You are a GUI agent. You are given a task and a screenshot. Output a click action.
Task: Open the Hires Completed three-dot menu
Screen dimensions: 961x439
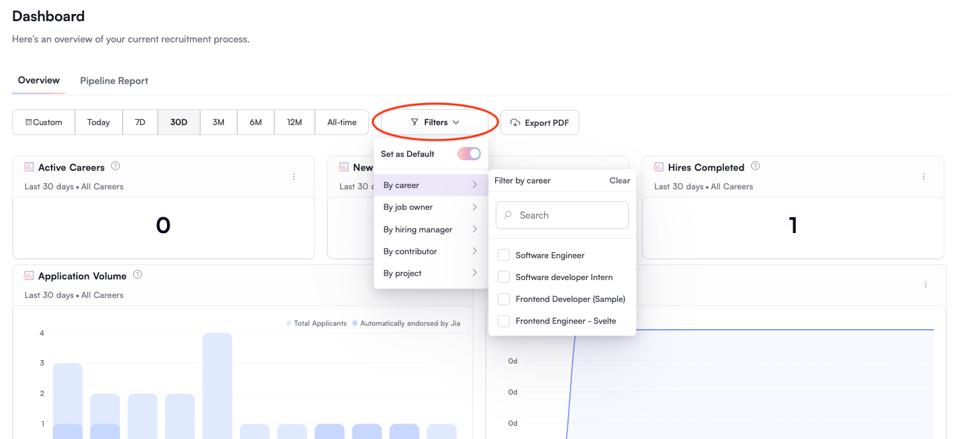pyautogui.click(x=923, y=177)
